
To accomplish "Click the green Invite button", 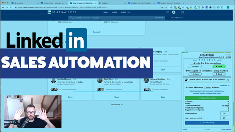I will 219,66.
